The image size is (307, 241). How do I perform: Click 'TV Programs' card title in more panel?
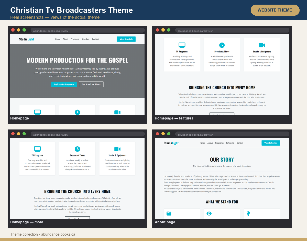[37, 155]
